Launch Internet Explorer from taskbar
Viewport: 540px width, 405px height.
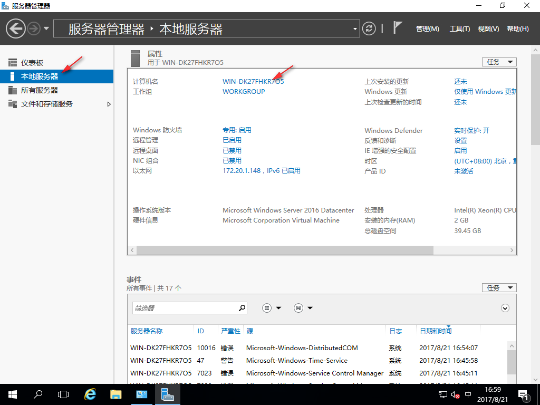pyautogui.click(x=90, y=394)
